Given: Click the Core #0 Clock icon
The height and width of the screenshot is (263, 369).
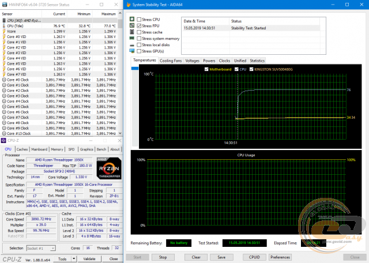Looking at the screenshot, I should (4, 80).
